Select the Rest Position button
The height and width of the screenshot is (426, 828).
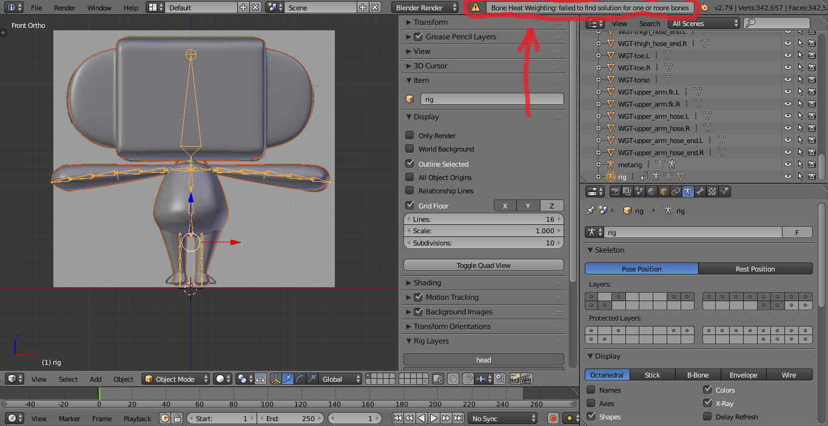click(755, 268)
